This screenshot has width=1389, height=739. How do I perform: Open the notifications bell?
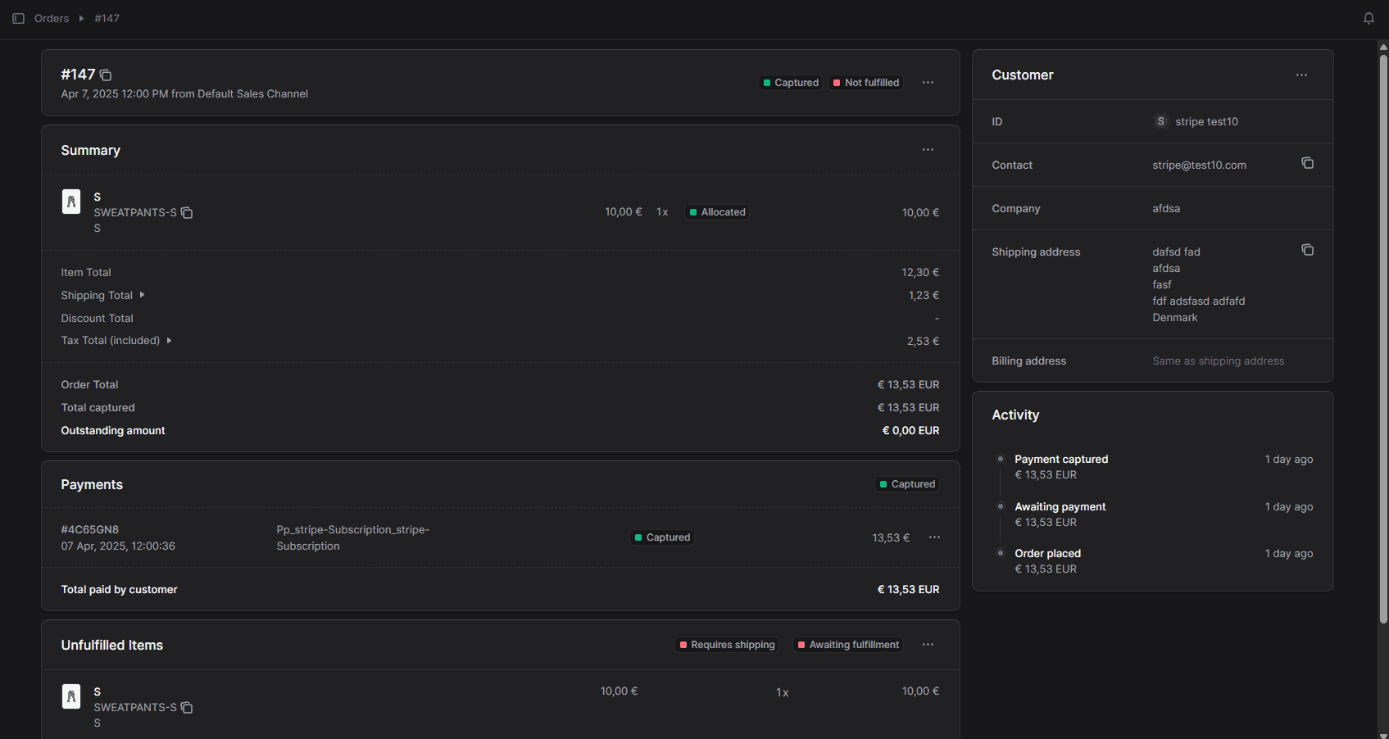(1368, 18)
